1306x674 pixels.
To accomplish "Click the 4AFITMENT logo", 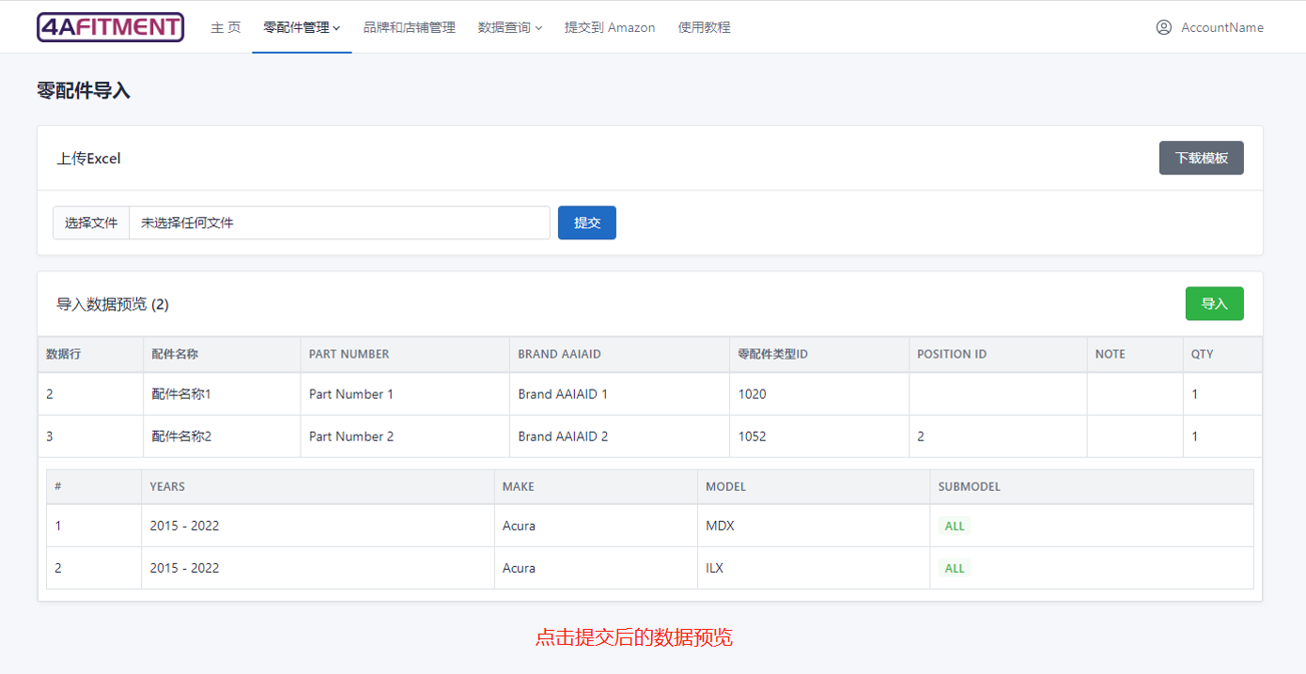I will (110, 27).
